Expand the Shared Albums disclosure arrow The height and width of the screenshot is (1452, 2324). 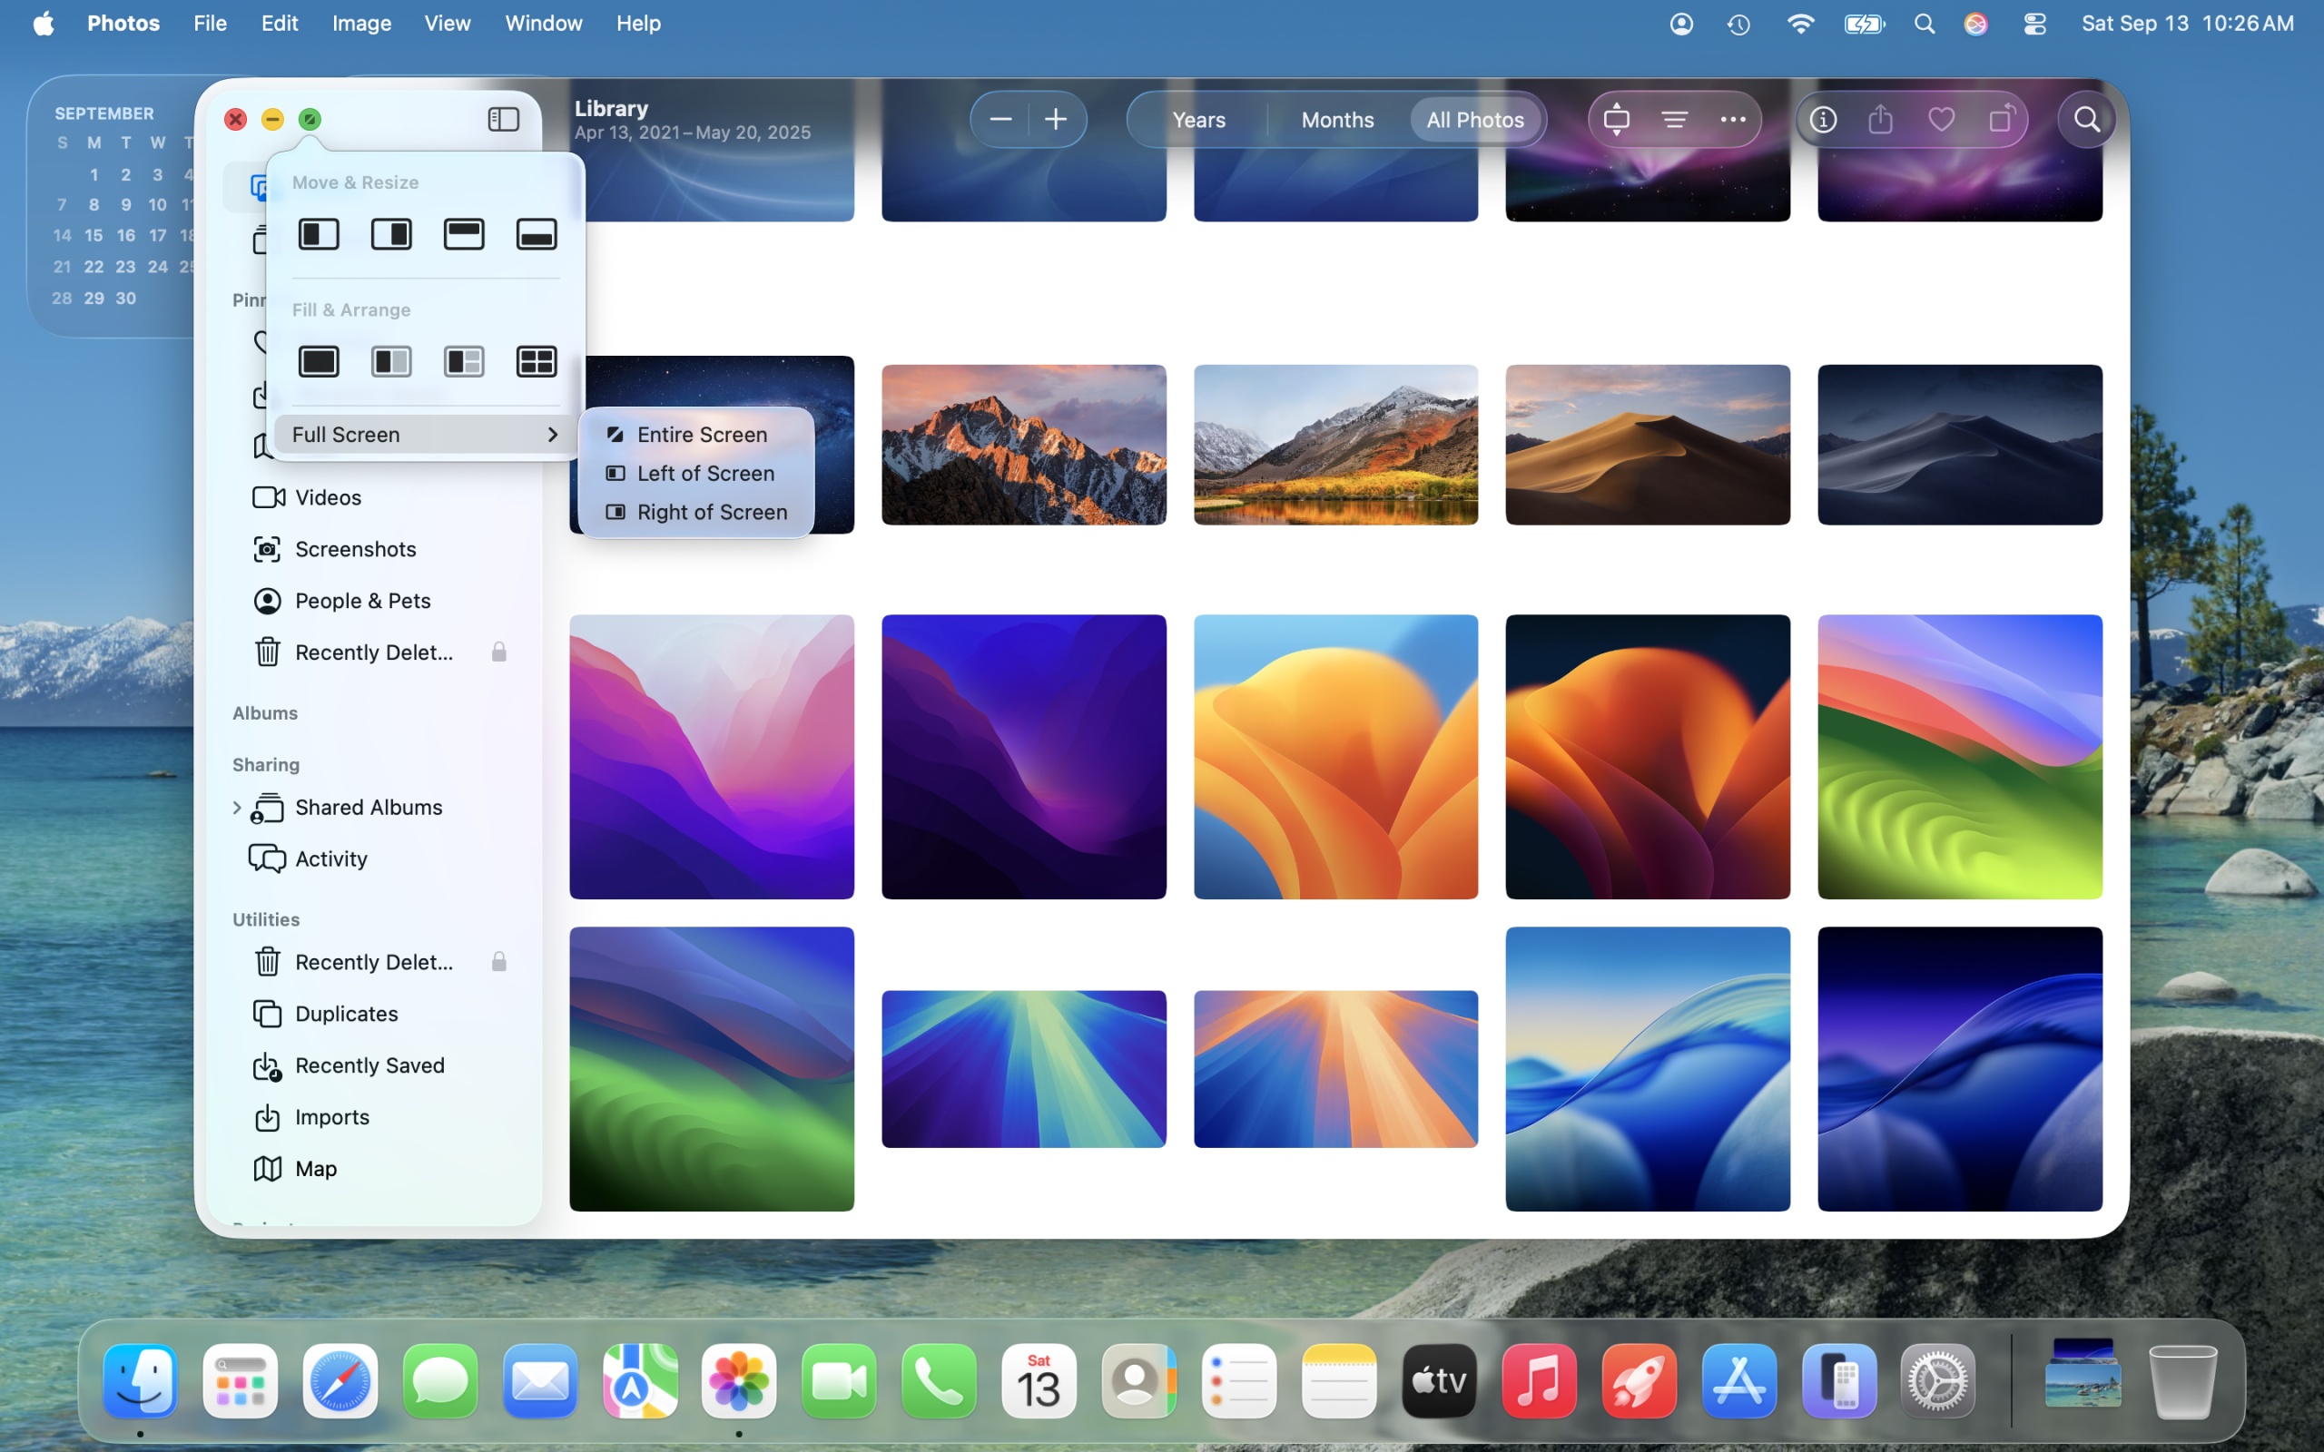pos(236,808)
